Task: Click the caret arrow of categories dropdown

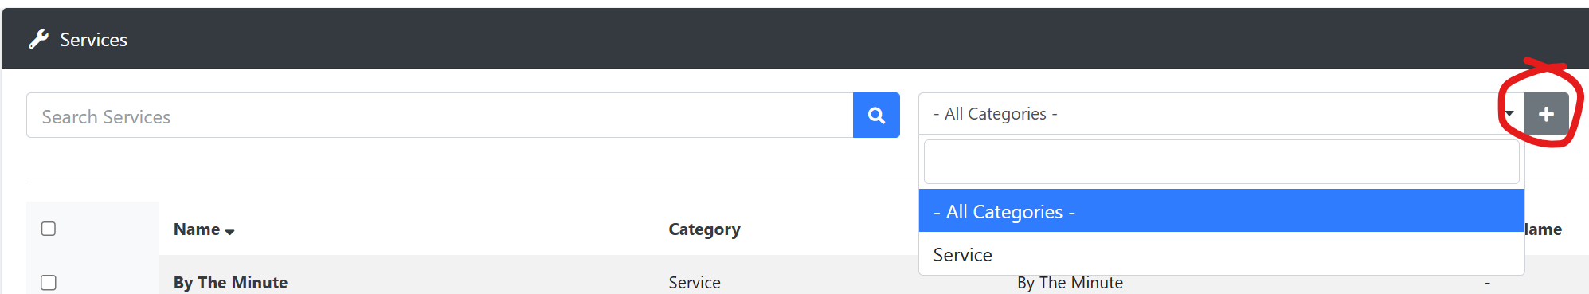Action: (x=1509, y=114)
